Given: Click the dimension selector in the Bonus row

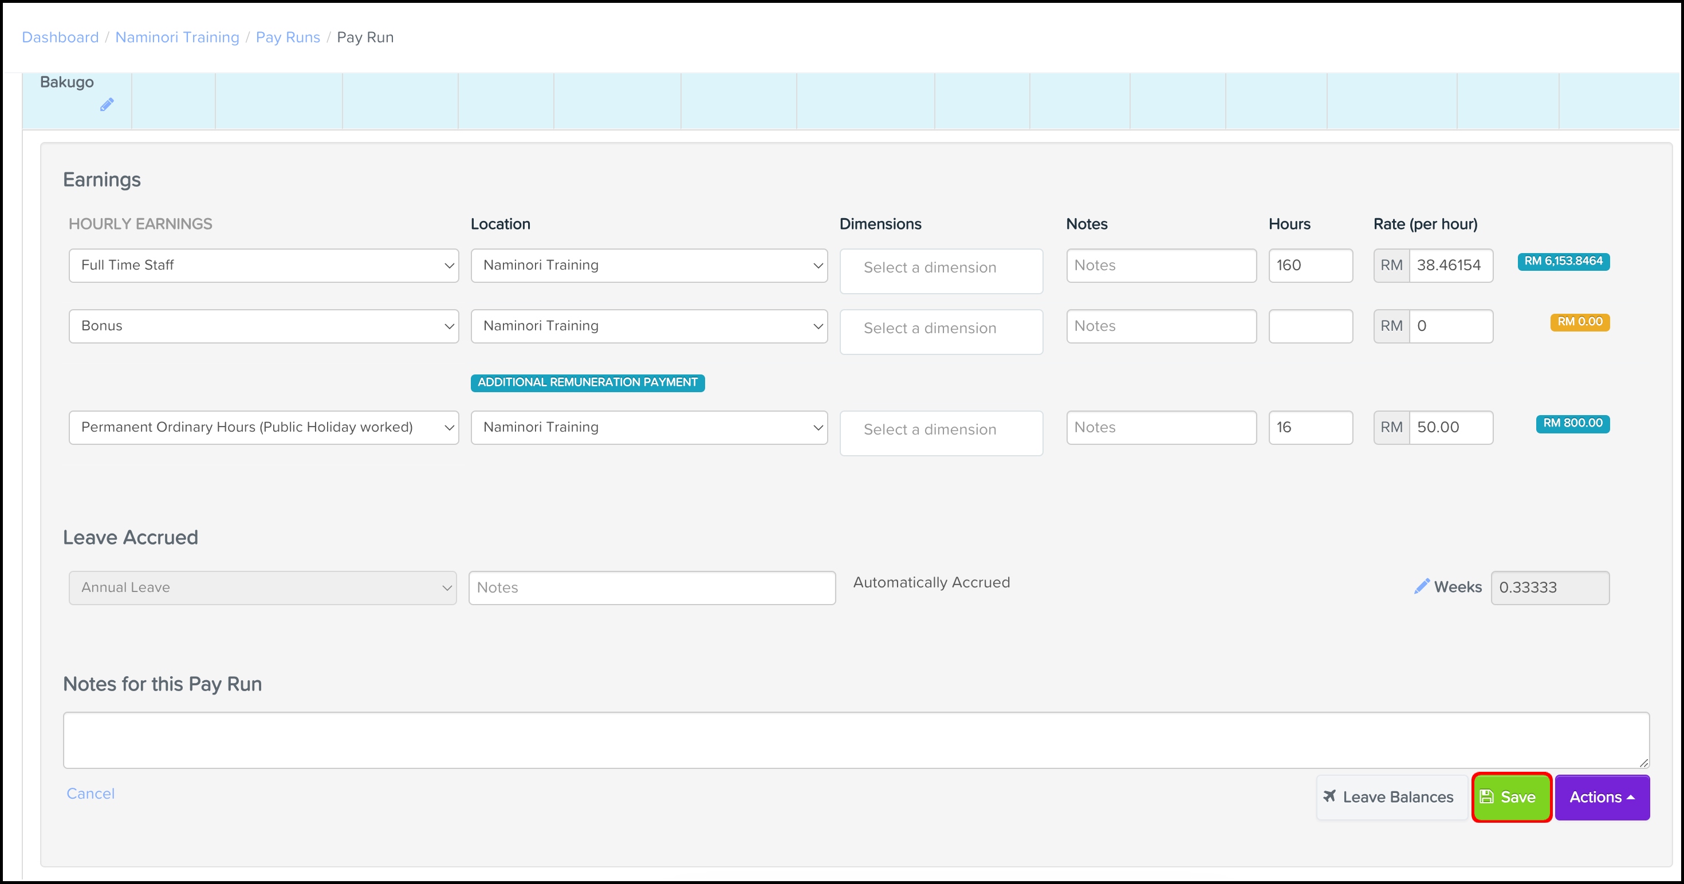Looking at the screenshot, I should tap(940, 329).
